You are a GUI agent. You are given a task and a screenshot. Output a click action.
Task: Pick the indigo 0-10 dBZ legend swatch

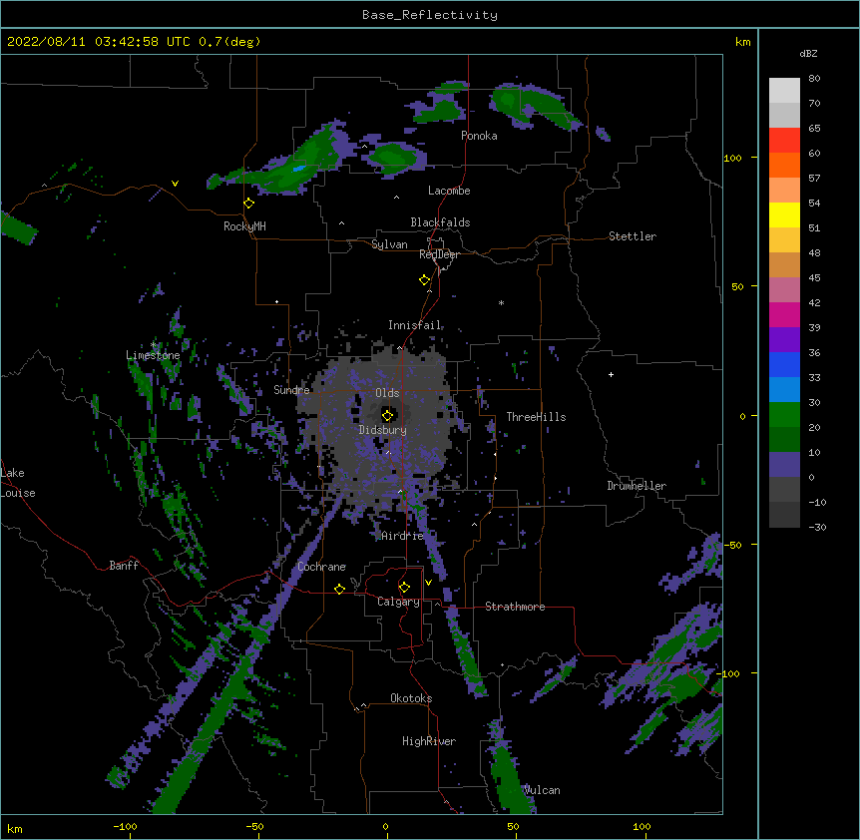pos(784,465)
